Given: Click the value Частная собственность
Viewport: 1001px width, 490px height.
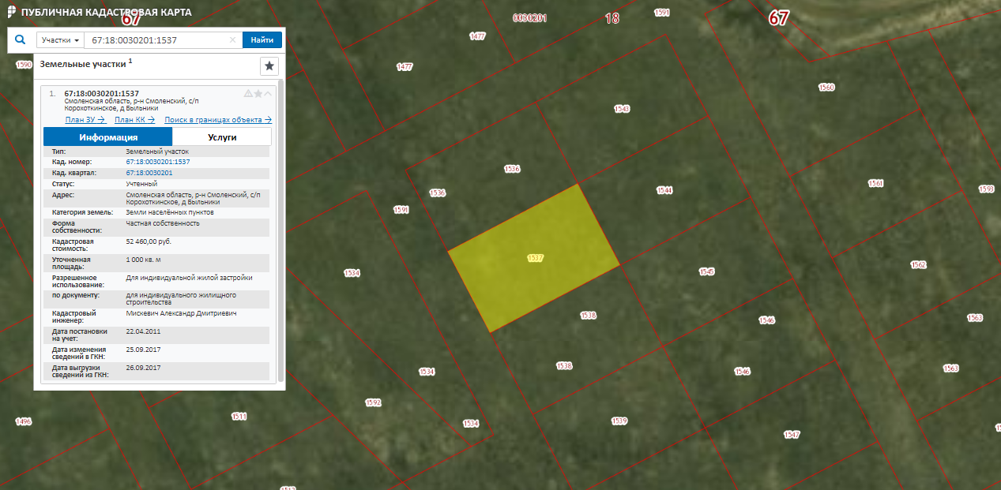Looking at the screenshot, I should (x=163, y=223).
